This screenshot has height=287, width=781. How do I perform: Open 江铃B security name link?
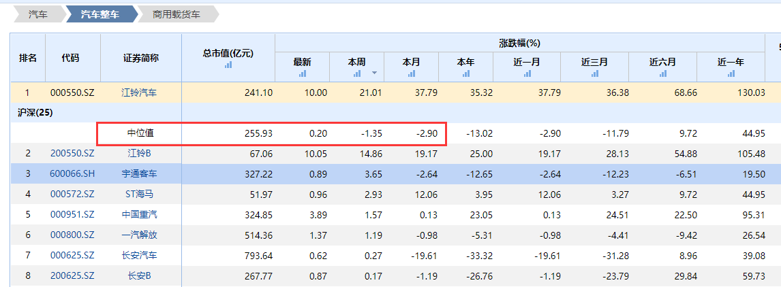pyautogui.click(x=140, y=154)
